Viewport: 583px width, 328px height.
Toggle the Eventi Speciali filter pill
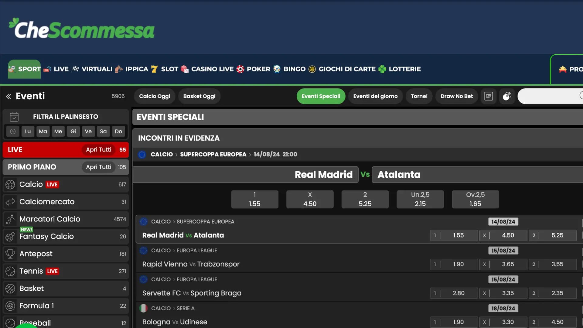pos(321,96)
